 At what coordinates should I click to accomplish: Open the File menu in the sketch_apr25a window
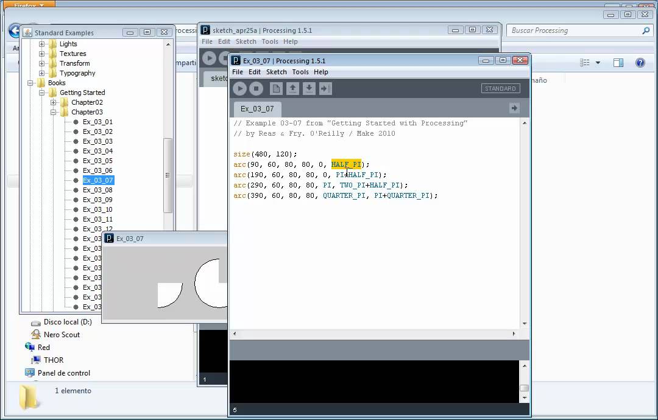coord(207,41)
